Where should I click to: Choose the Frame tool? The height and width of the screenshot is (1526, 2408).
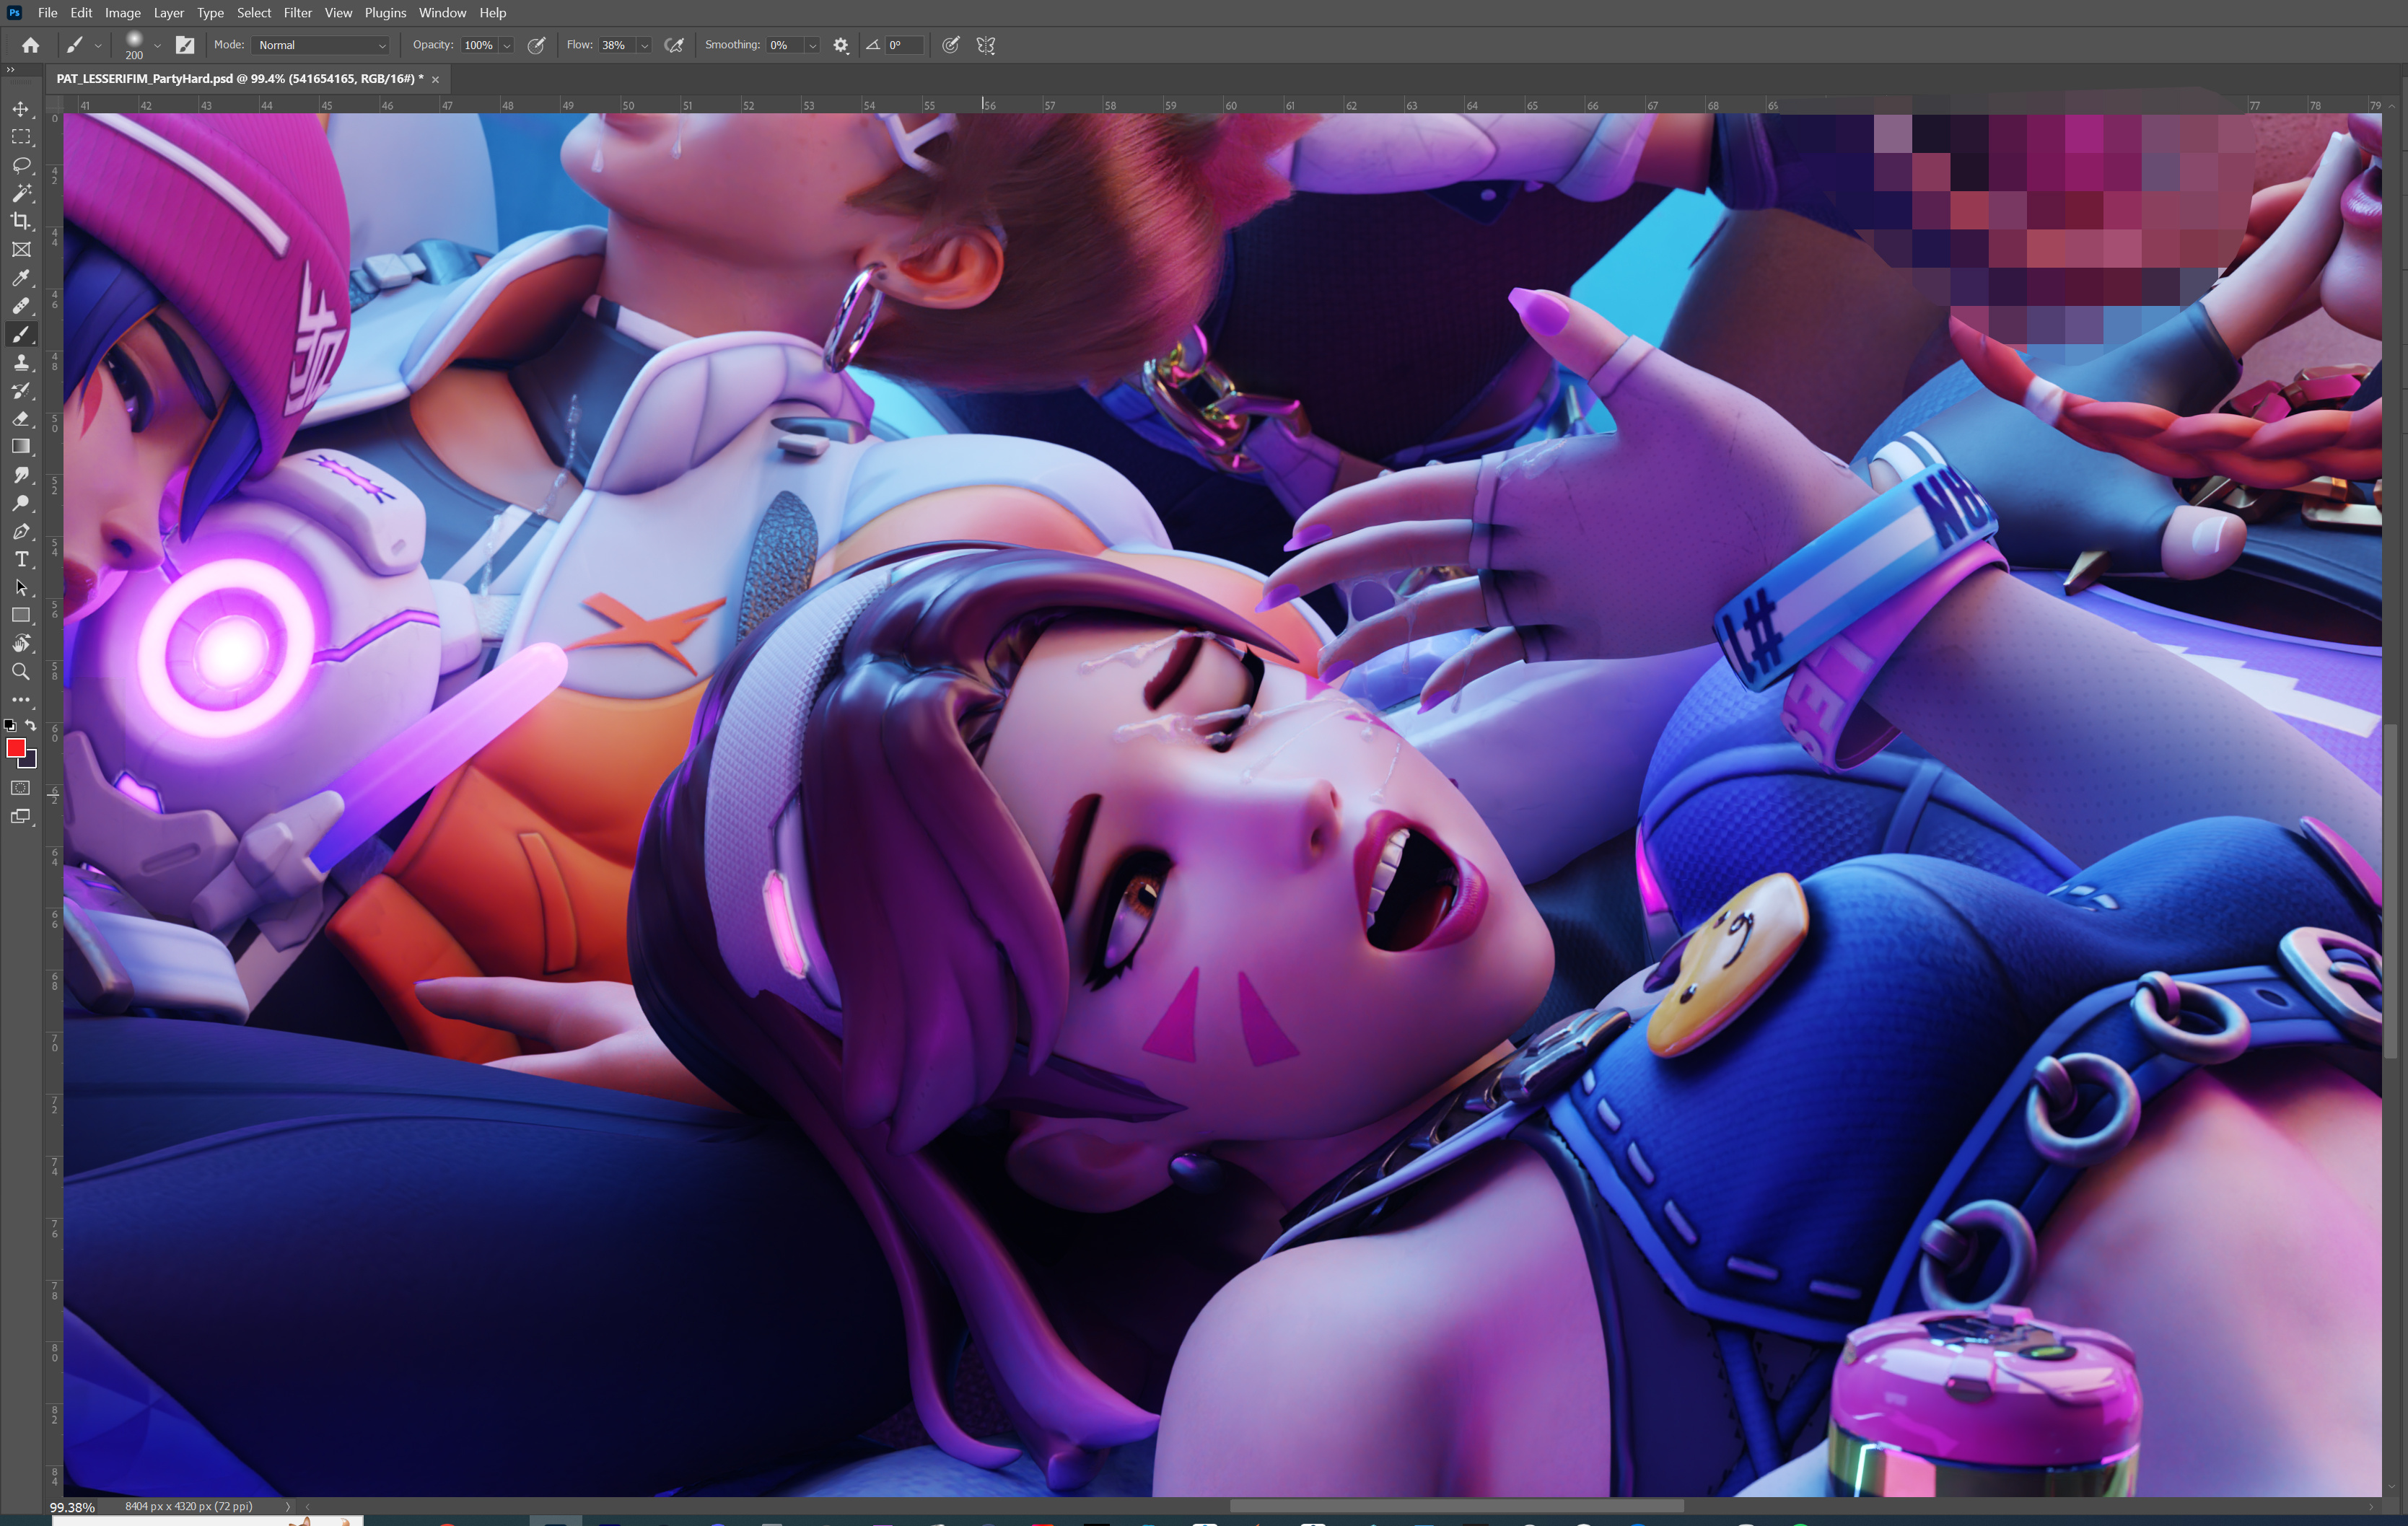(21, 249)
